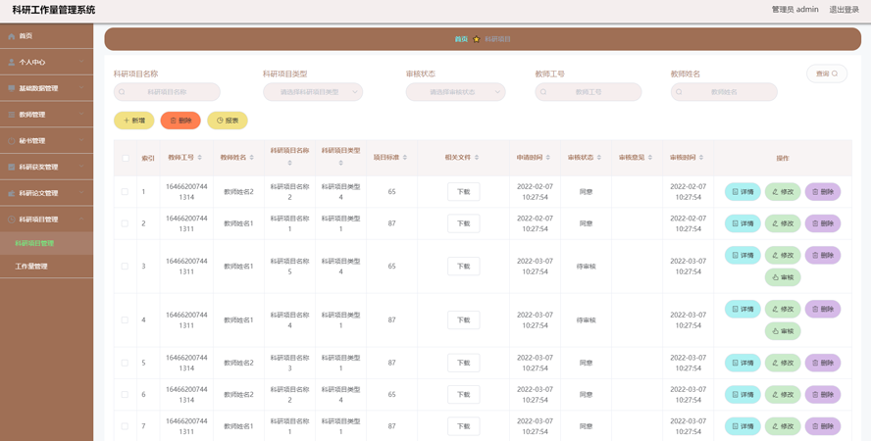Select the 科研项目管理 submenu item
Viewport: 871px width, 441px height.
47,243
